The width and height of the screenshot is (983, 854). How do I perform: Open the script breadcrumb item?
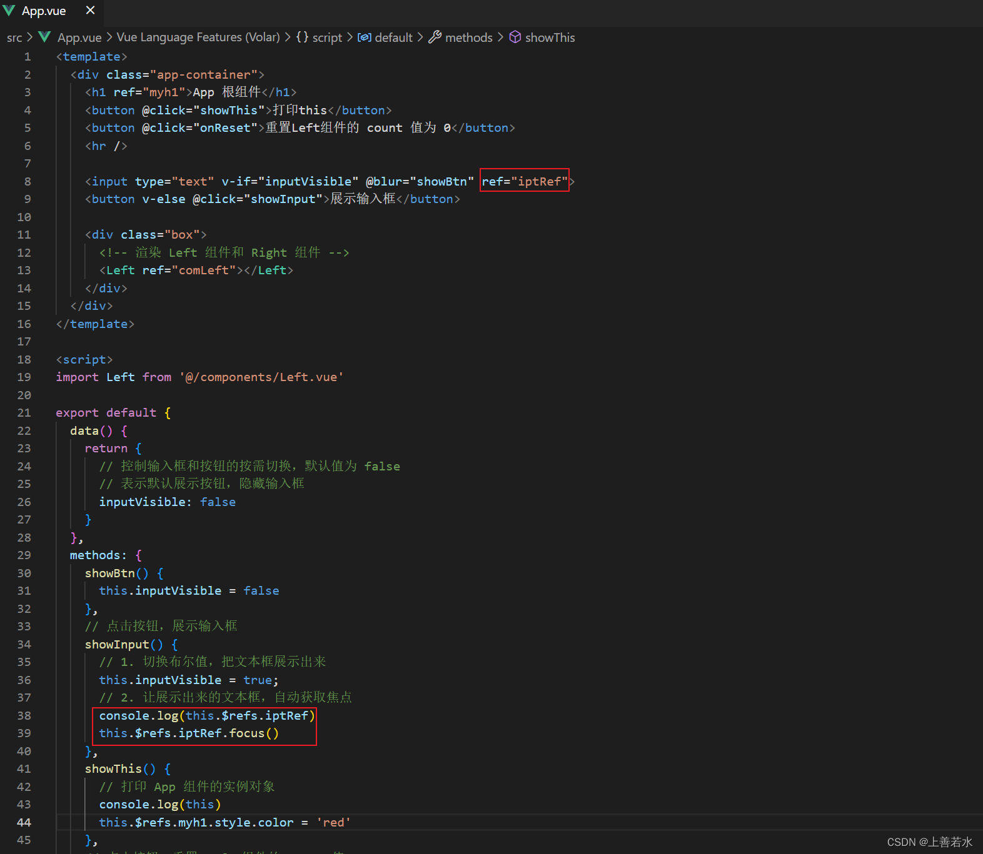point(327,37)
